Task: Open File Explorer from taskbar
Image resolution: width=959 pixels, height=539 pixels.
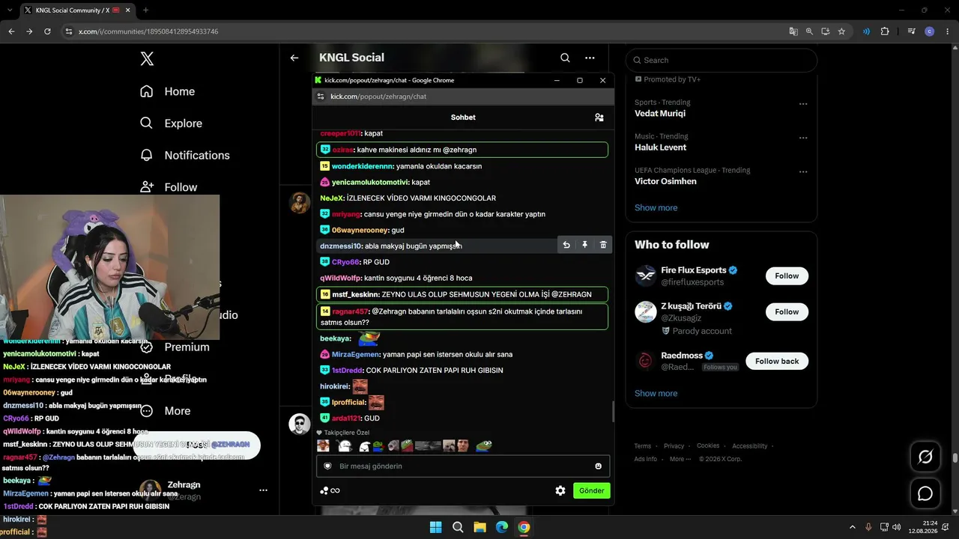Action: tap(479, 527)
